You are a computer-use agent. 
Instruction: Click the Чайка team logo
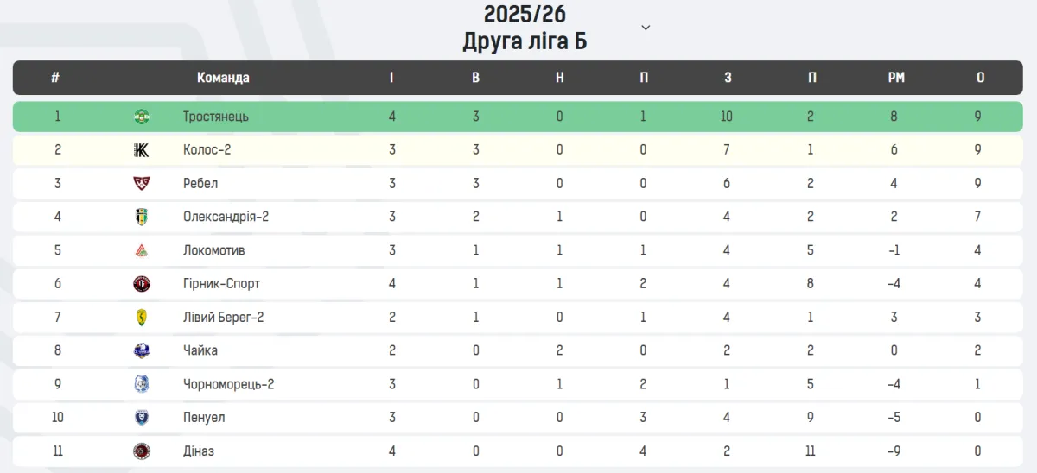click(x=141, y=350)
